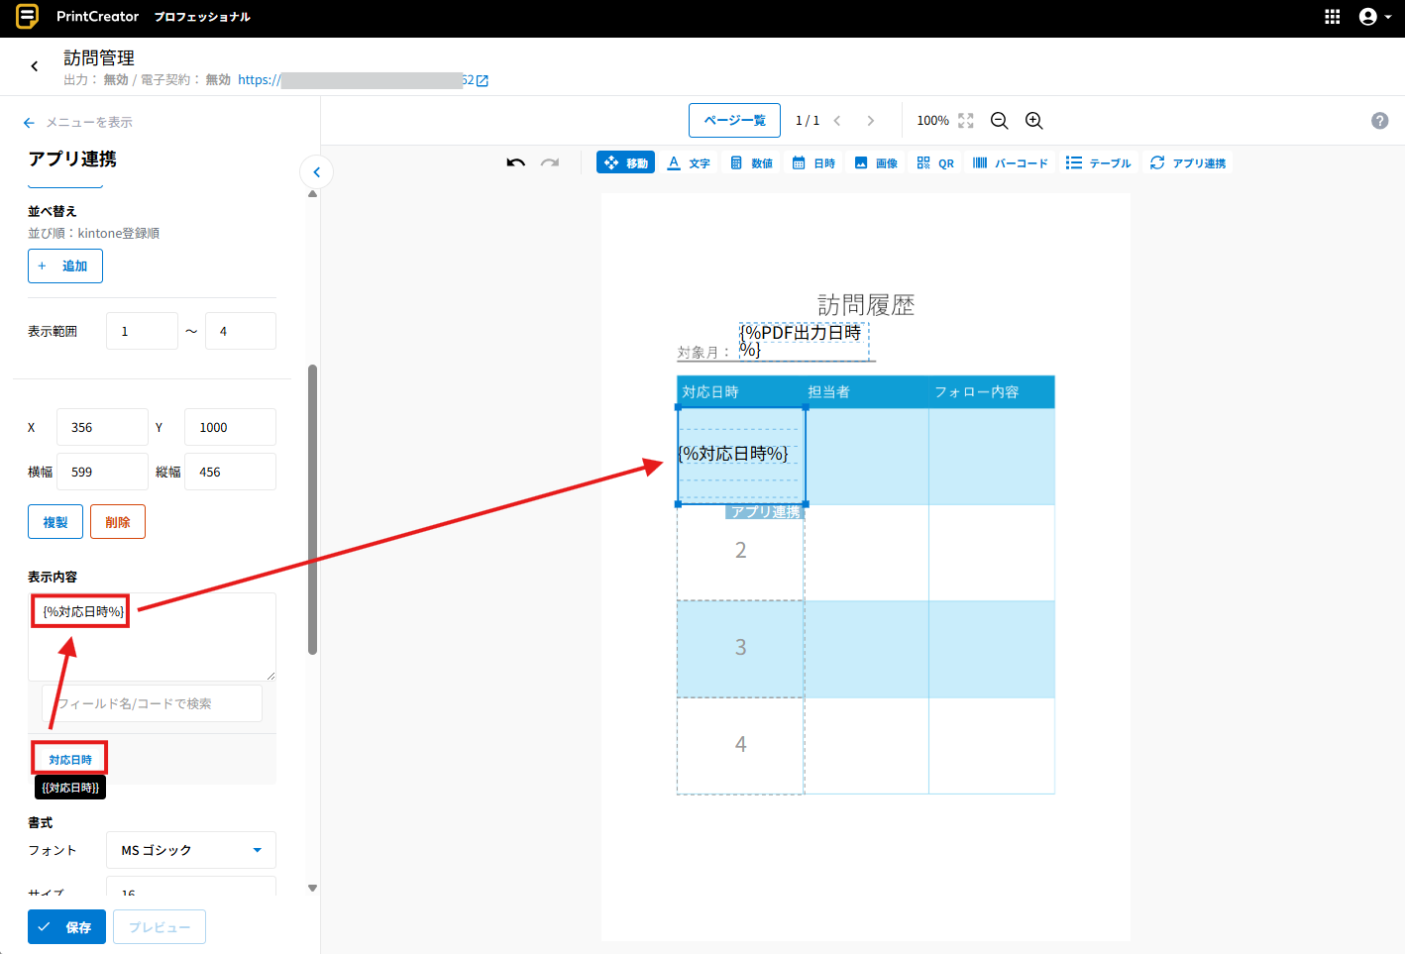Open the help question mark icon

1379,121
